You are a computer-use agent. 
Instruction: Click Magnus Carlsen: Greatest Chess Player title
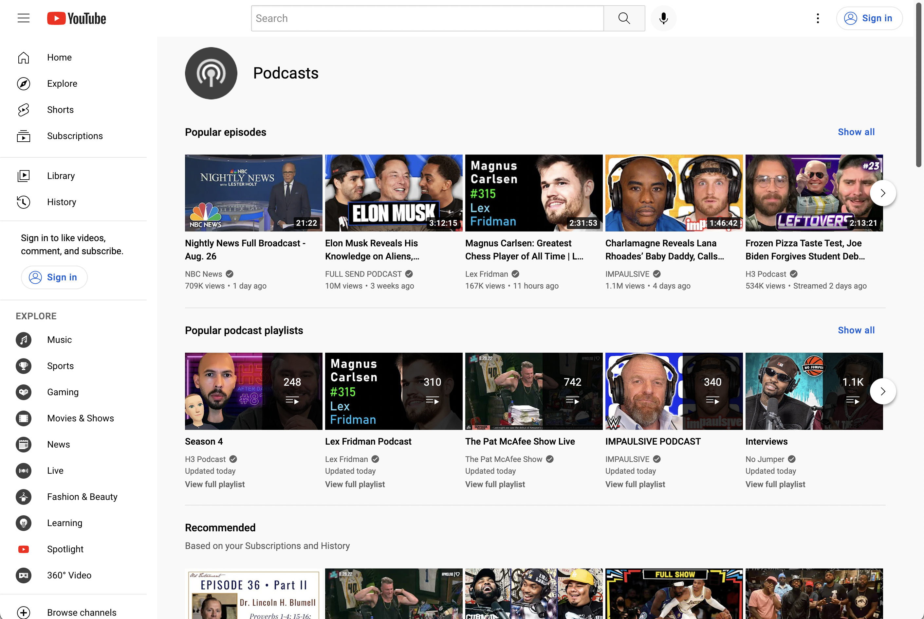[524, 250]
